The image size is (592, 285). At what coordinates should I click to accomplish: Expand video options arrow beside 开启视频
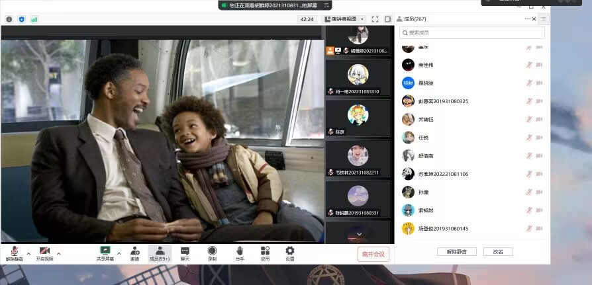pyautogui.click(x=59, y=253)
